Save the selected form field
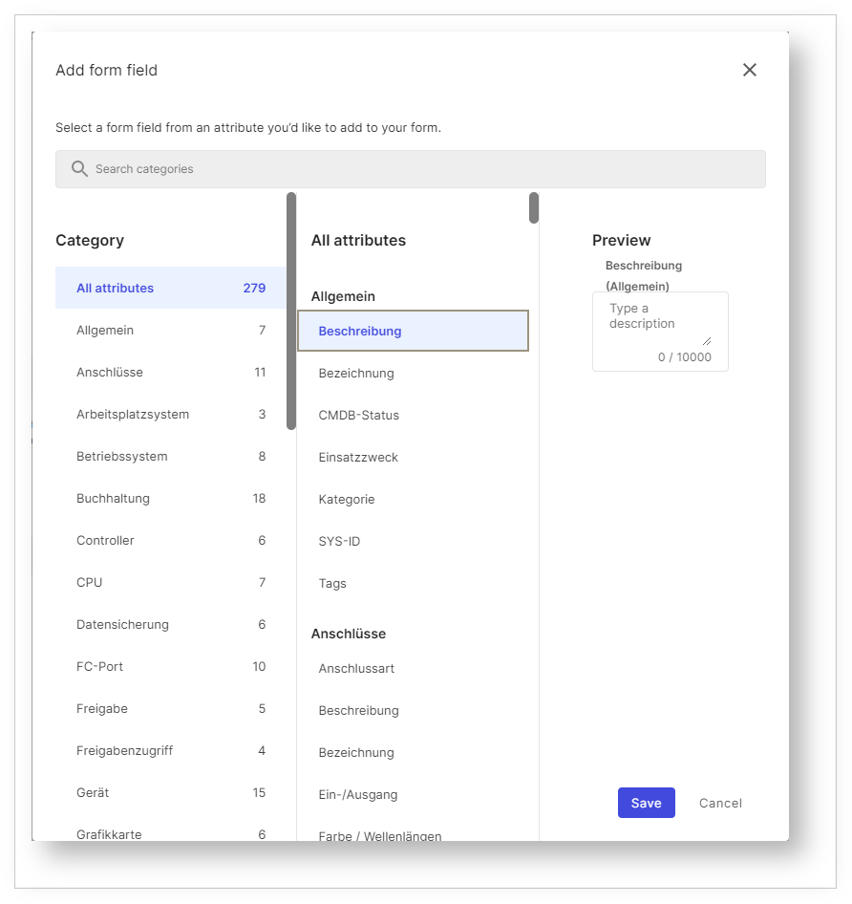Screen dimensions: 852x904 [x=646, y=803]
